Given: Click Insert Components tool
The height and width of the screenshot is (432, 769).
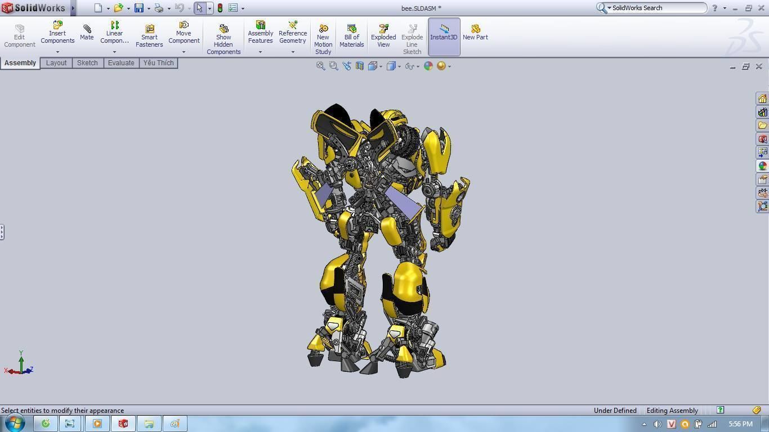Looking at the screenshot, I should coord(57,33).
